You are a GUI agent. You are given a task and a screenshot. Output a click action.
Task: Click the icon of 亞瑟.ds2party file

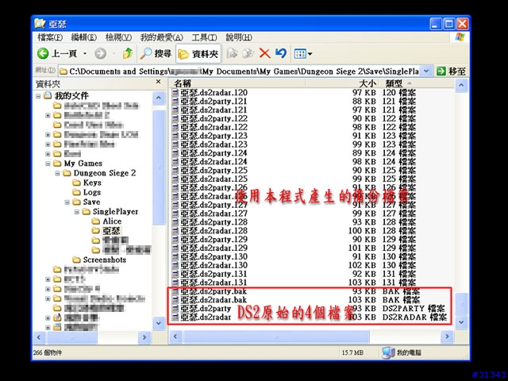click(x=175, y=309)
